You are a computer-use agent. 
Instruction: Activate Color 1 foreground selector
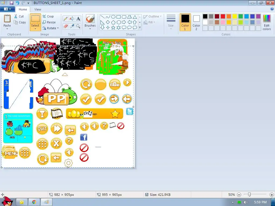(x=185, y=22)
